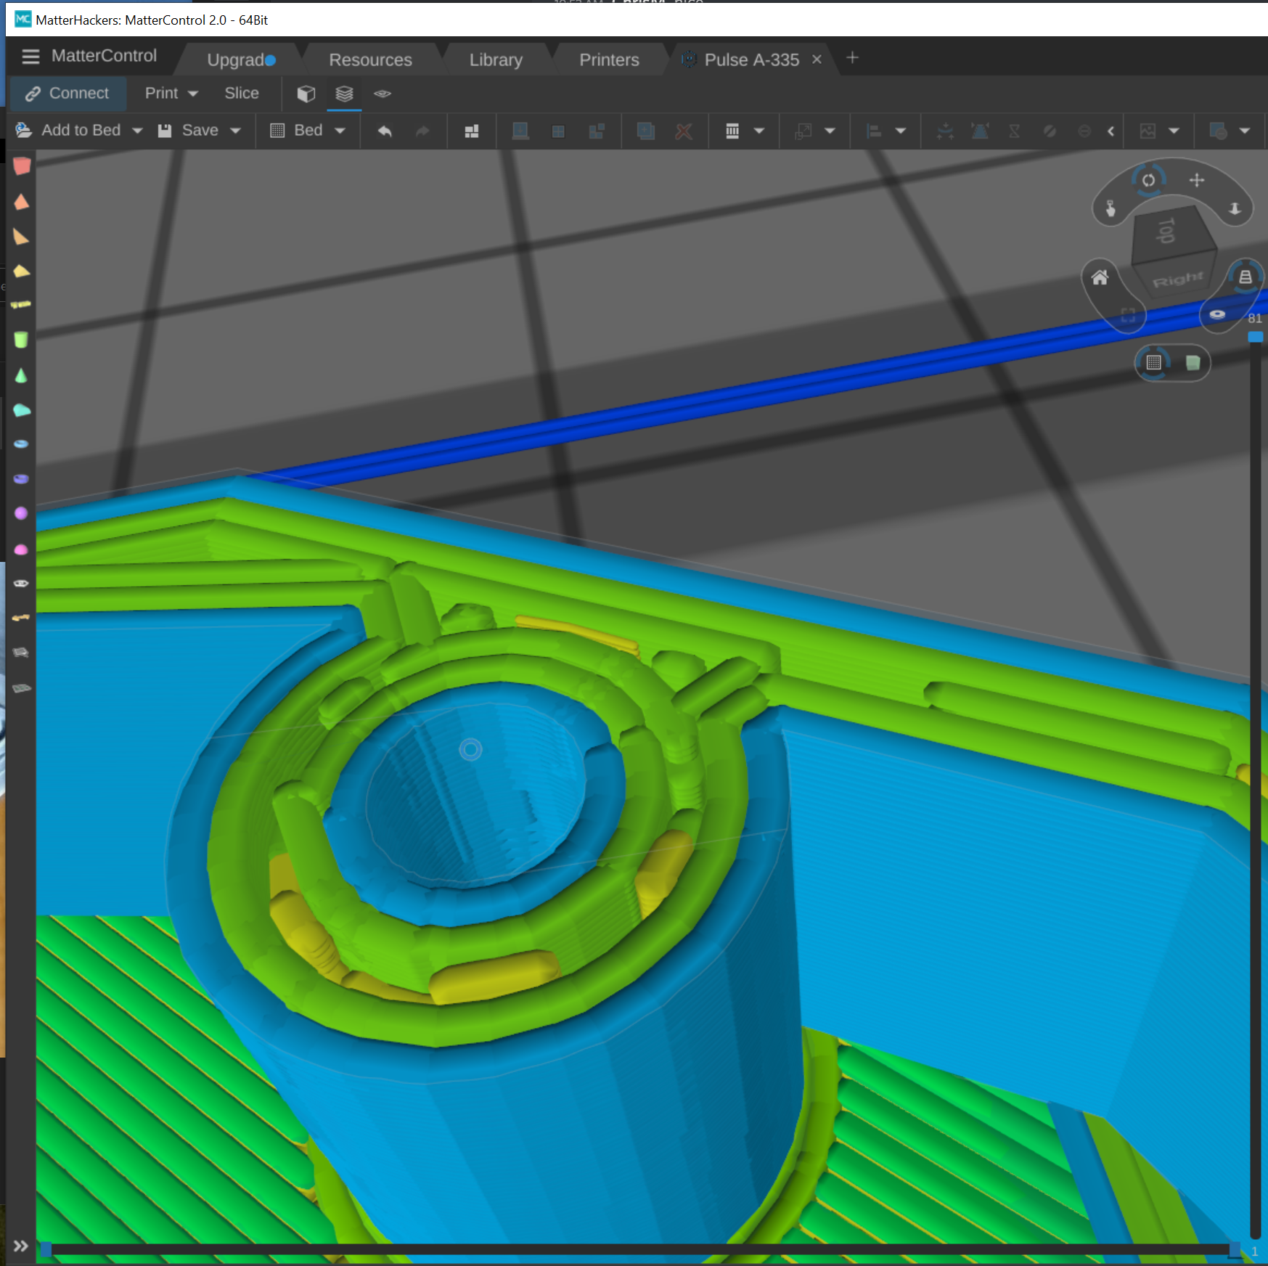The height and width of the screenshot is (1266, 1268).
Task: Expand the left sidebar with double chevron
Action: [20, 1246]
